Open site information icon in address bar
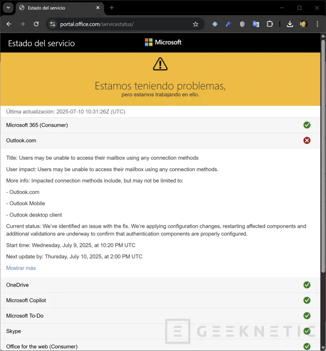 point(52,24)
